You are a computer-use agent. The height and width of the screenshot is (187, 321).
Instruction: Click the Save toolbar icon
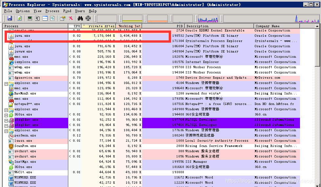10,18
